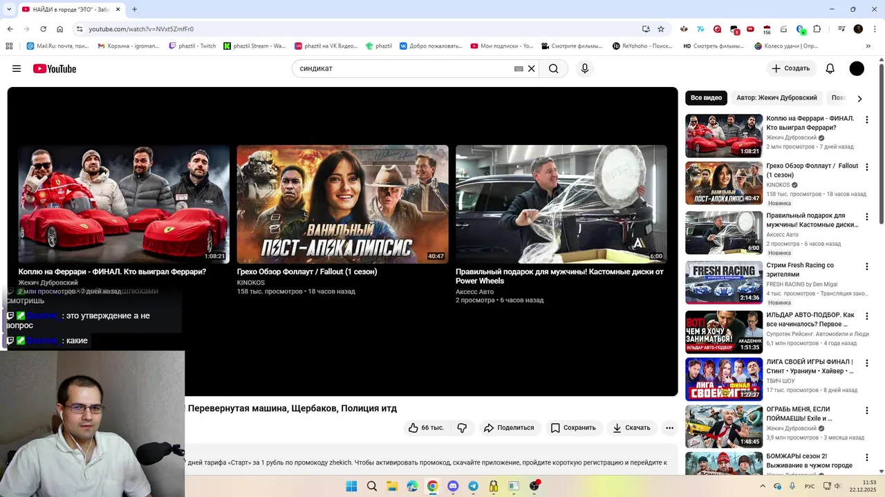Show more filter chips with right arrow
This screenshot has width=885, height=497.
tap(859, 99)
